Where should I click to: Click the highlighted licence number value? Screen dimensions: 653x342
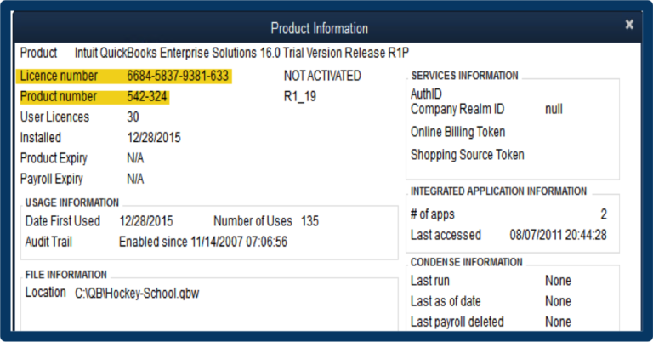(178, 76)
